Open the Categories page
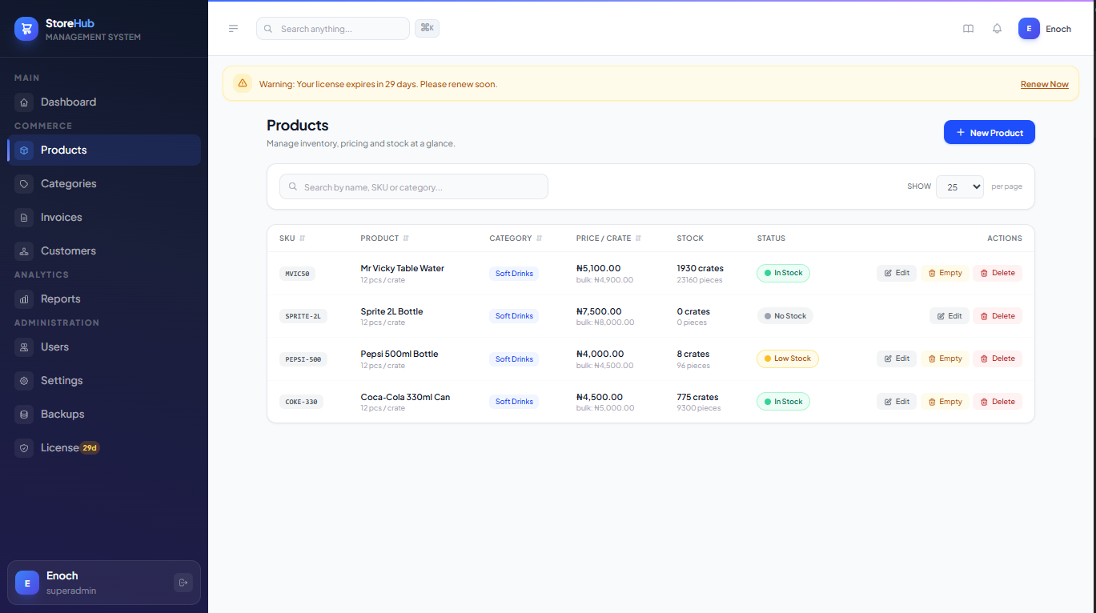 tap(104, 183)
